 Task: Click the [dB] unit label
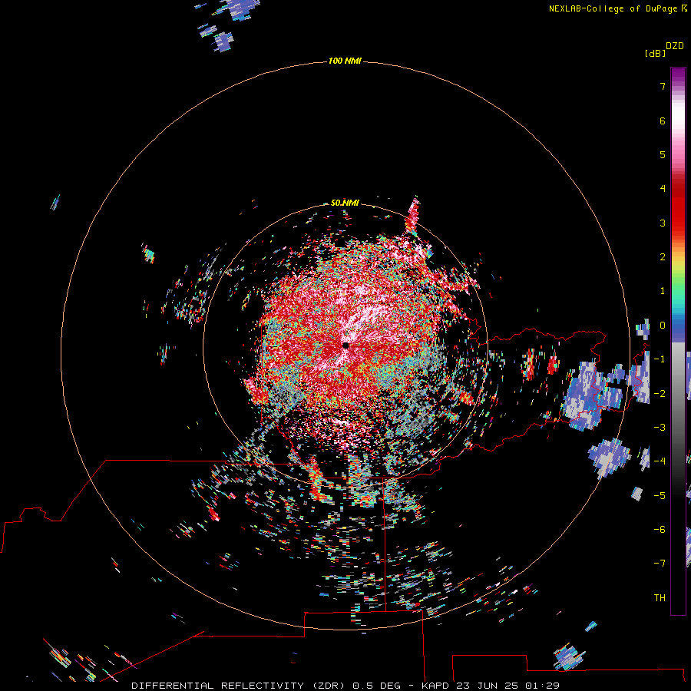[655, 53]
